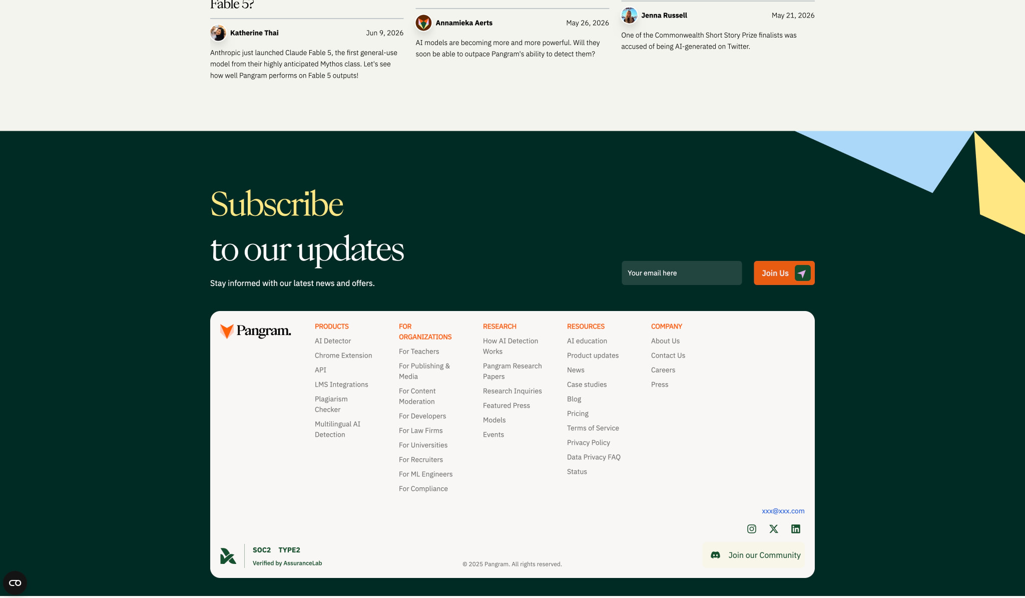Open the For Developers link
The image size is (1025, 598).
click(422, 416)
